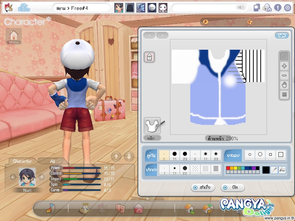This screenshot has width=295, height=221.
Task: Click the round down arrow button
Action: (129, 156)
